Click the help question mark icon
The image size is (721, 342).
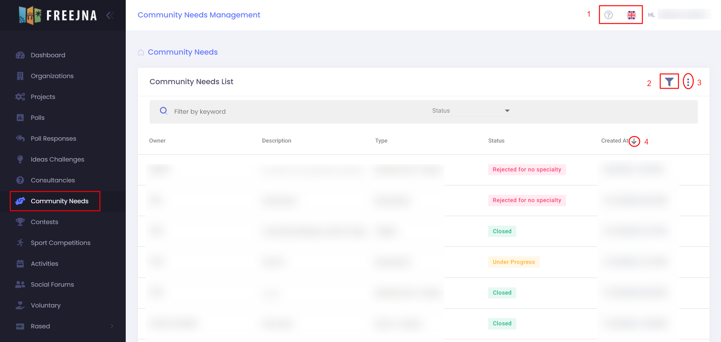point(609,15)
